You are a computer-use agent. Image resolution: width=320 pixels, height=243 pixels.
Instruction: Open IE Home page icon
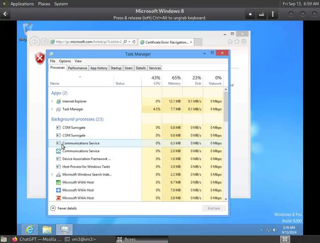(230, 42)
